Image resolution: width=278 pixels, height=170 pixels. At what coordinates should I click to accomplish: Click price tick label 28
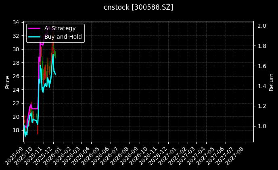(16, 63)
